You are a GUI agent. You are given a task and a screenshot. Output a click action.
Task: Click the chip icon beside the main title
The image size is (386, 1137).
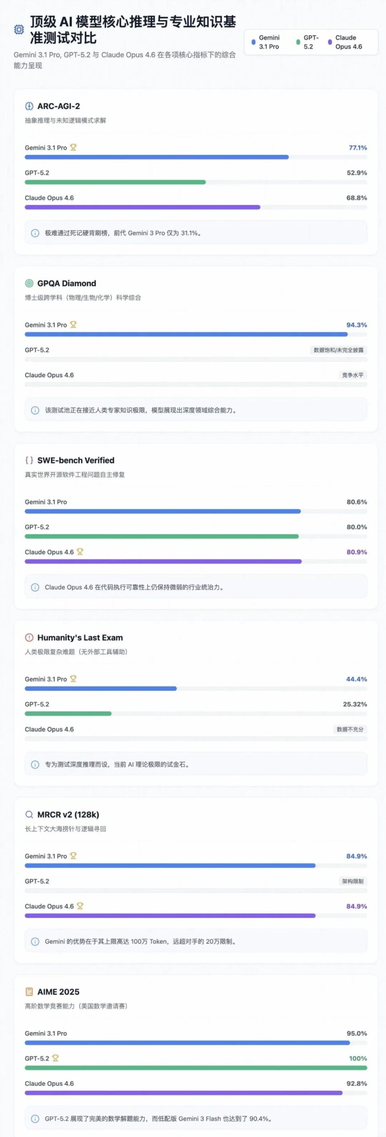(19, 30)
